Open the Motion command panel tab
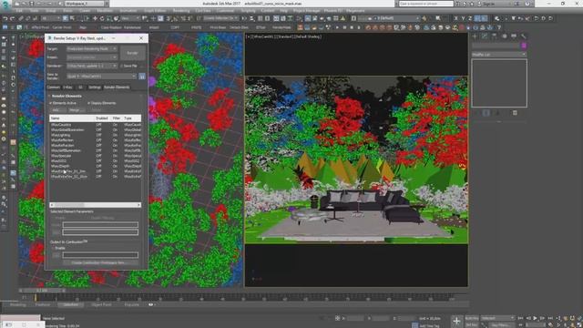The height and width of the screenshot is (328, 583). click(x=504, y=36)
